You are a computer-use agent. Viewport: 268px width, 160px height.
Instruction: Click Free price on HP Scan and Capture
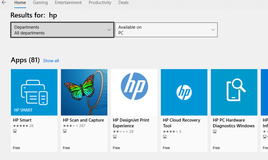tap(66, 148)
